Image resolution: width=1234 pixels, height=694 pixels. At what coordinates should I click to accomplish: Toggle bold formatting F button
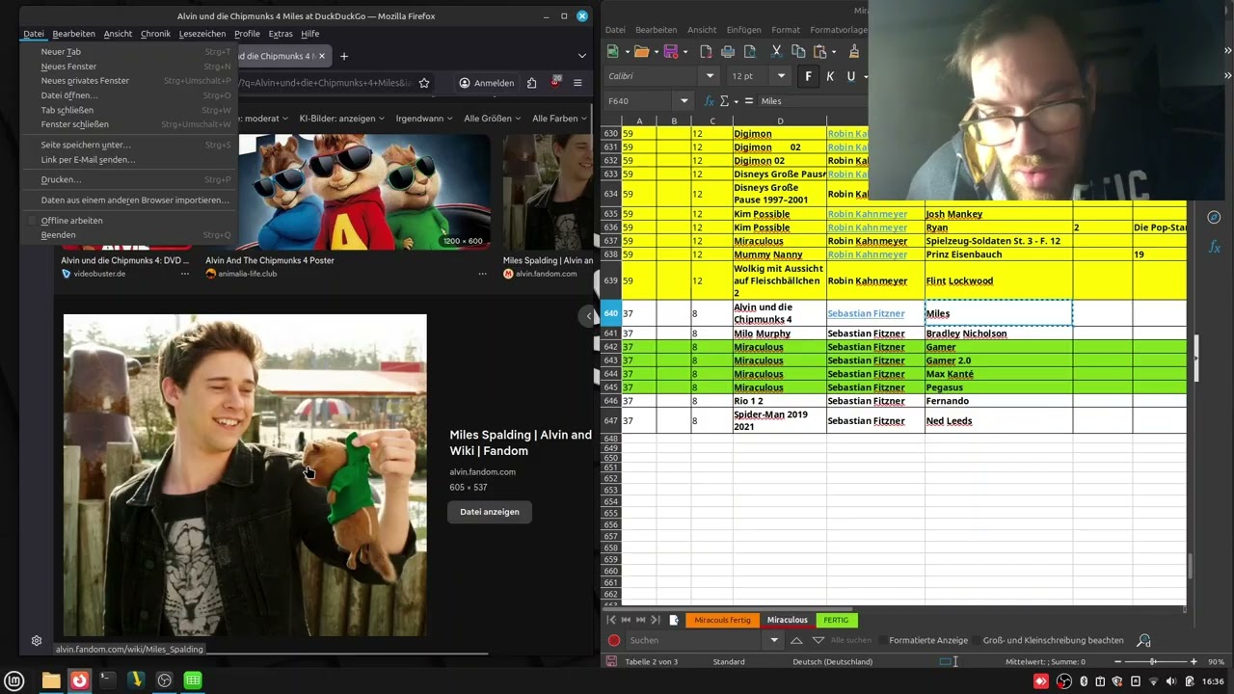click(x=808, y=76)
